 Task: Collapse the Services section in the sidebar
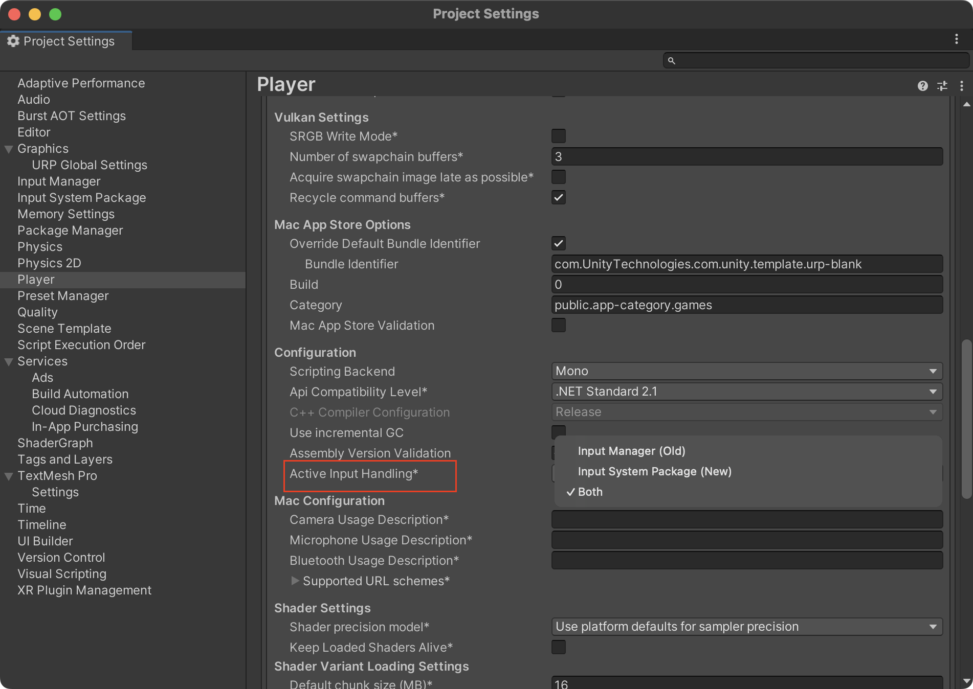point(9,361)
